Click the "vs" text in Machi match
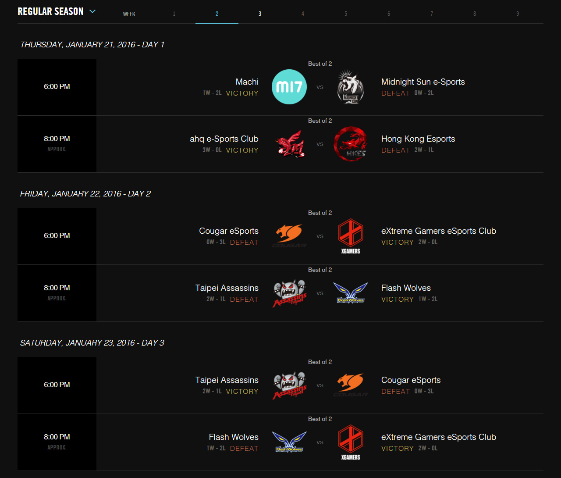 pos(320,87)
